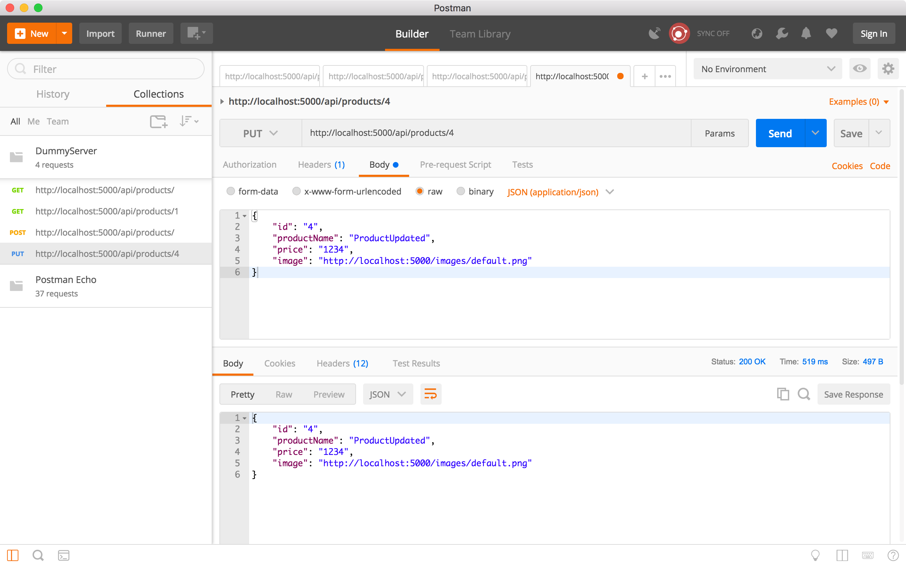Click the request URL input field

coord(497,133)
